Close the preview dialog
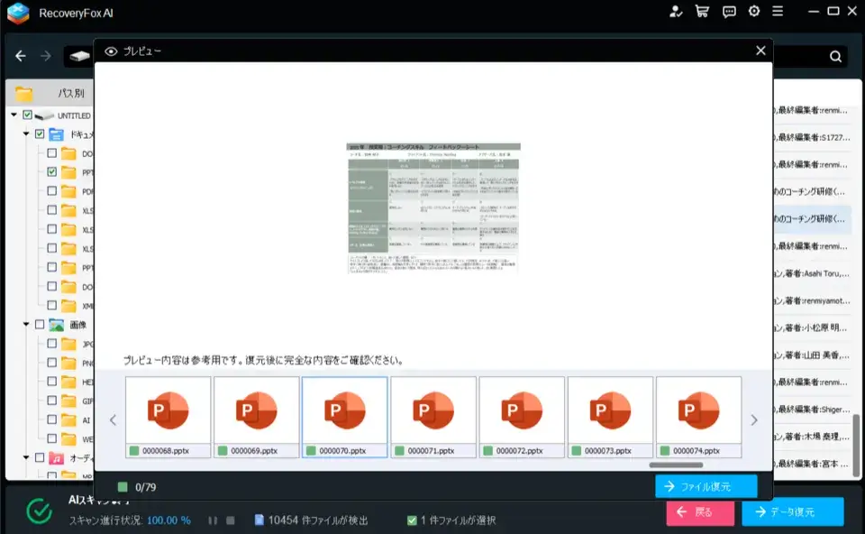Screen dimensions: 865x534 click(x=760, y=51)
